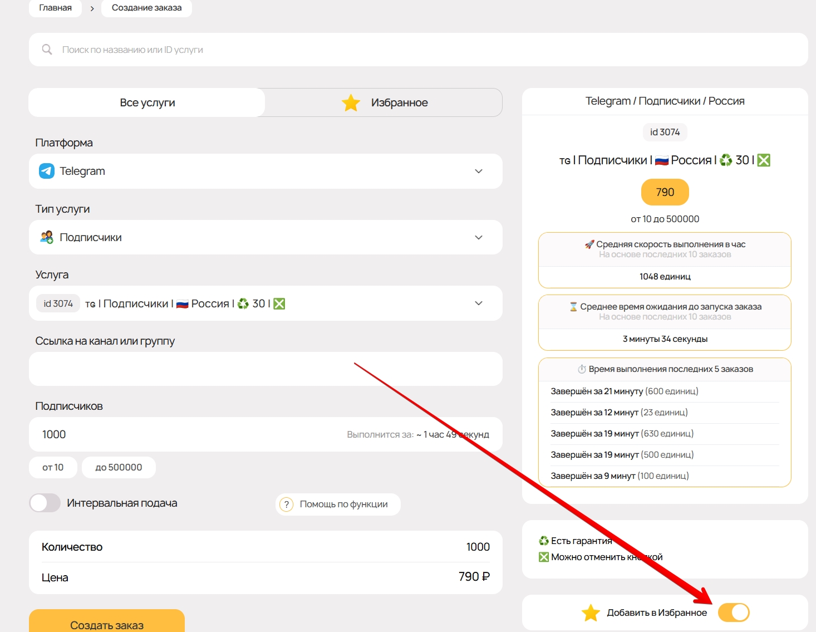Click the rocket icon for average speed
Image resolution: width=816 pixels, height=632 pixels.
click(589, 244)
